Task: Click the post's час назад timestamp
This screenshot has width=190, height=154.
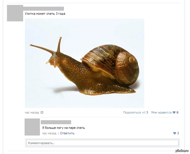Action: tap(32, 112)
